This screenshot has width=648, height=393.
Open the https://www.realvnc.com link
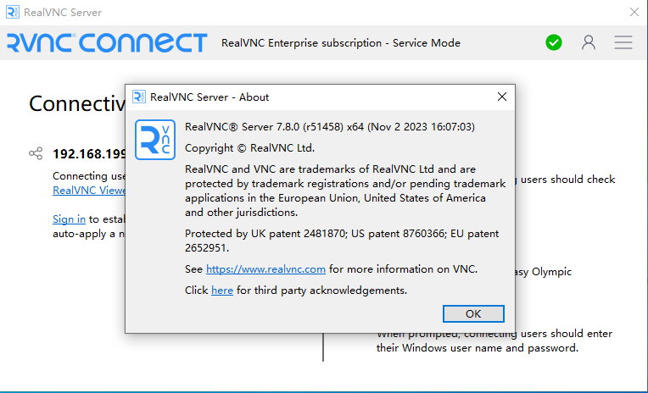click(x=265, y=269)
